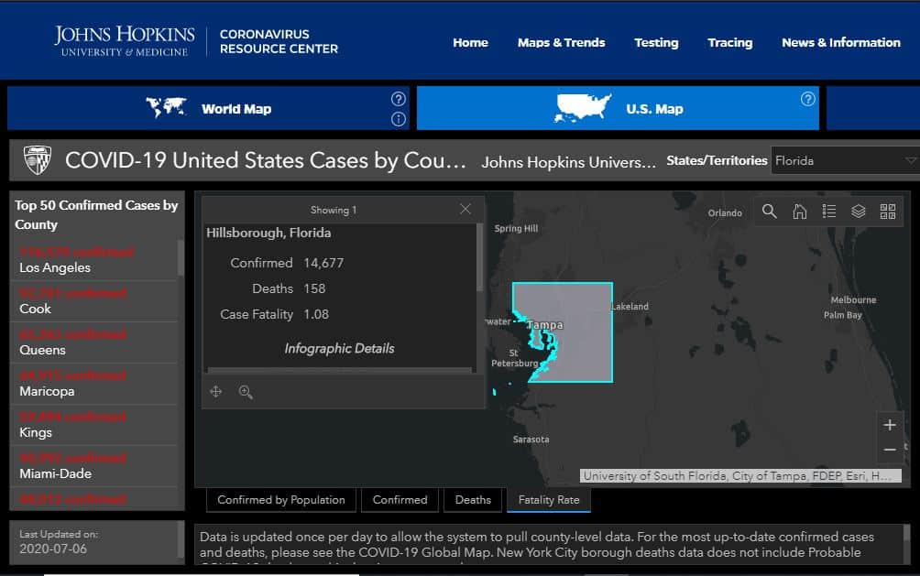Viewport: 920px width, 576px height.
Task: Zoom in on the map
Action: click(890, 425)
